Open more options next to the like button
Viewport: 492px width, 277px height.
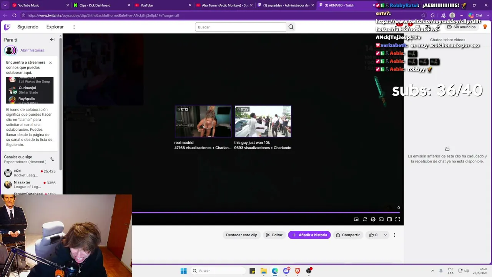point(394,235)
